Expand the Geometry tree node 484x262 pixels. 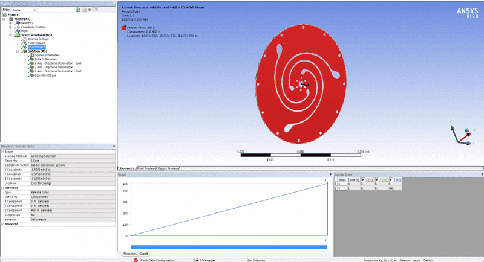pyautogui.click(x=10, y=23)
